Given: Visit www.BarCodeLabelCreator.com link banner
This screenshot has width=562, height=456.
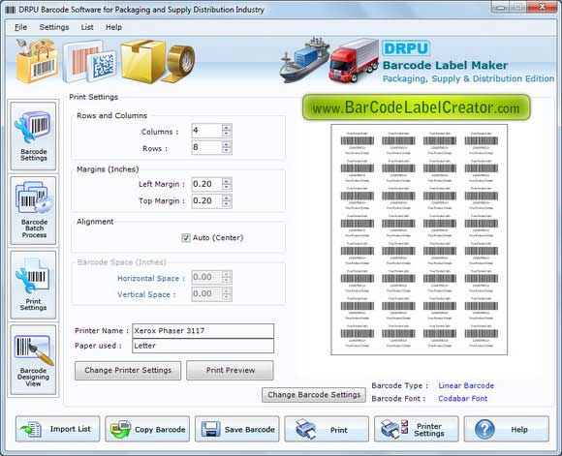Looking at the screenshot, I should (416, 107).
